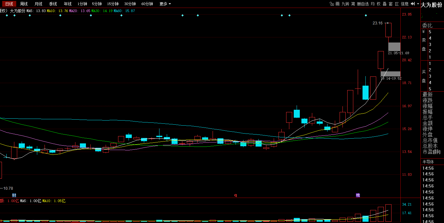Click the MA60: 15.87 indicator label
Screen dimensions: 444x223
(x=124, y=11)
